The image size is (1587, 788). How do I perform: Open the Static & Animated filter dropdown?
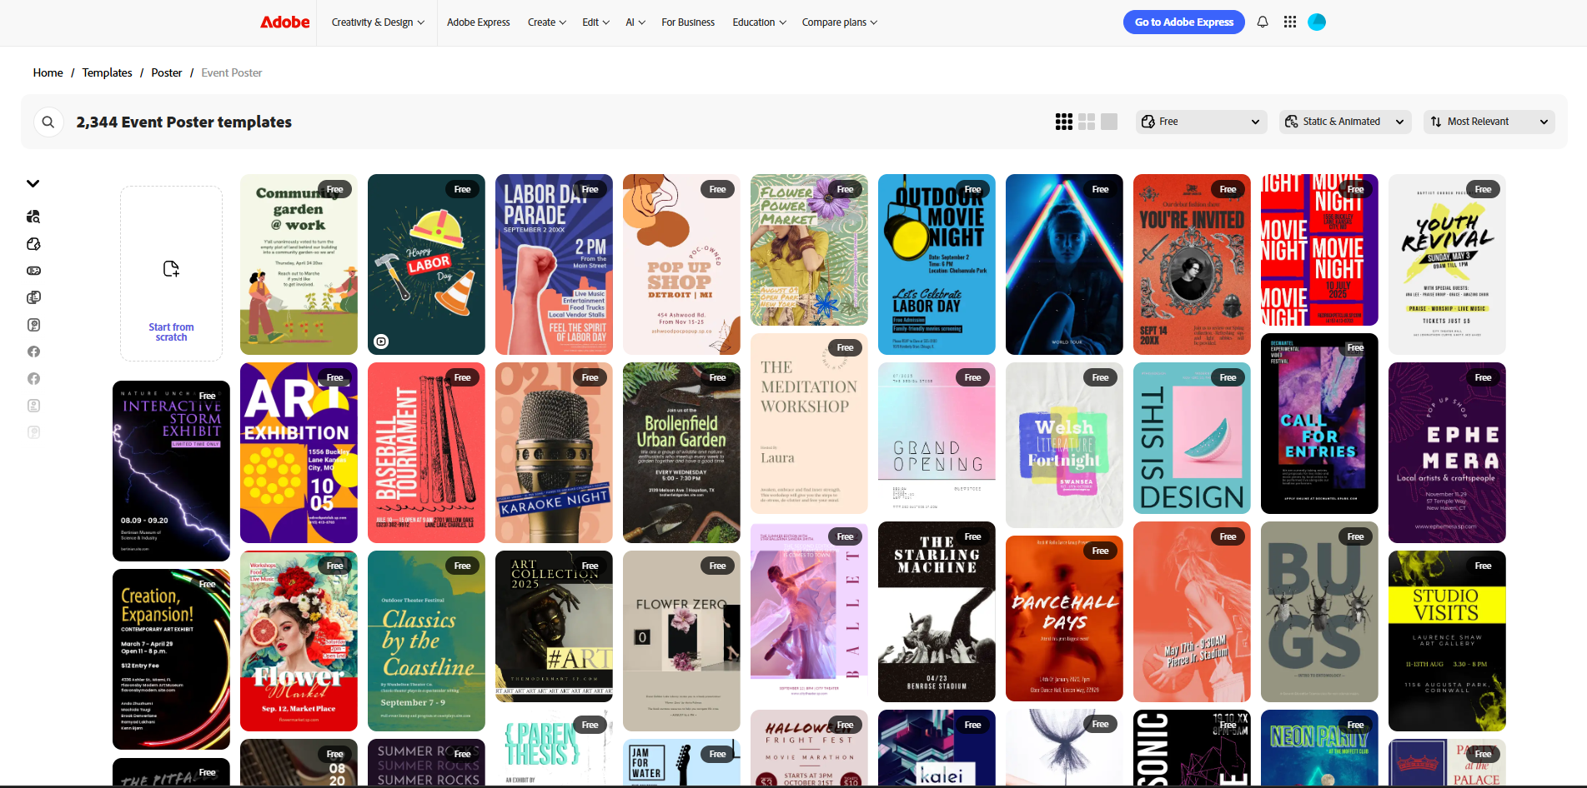click(1344, 122)
